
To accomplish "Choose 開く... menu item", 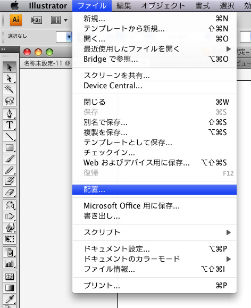I will tap(154, 39).
